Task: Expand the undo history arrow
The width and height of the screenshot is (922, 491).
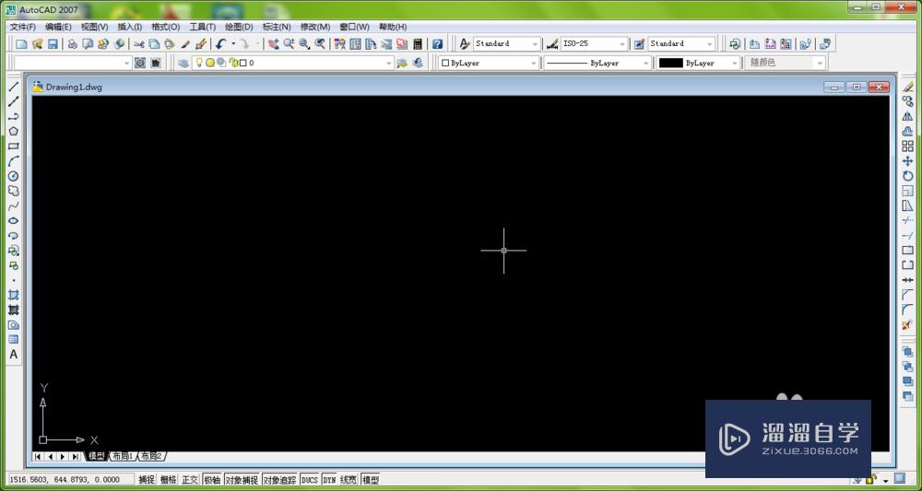Action: (233, 43)
